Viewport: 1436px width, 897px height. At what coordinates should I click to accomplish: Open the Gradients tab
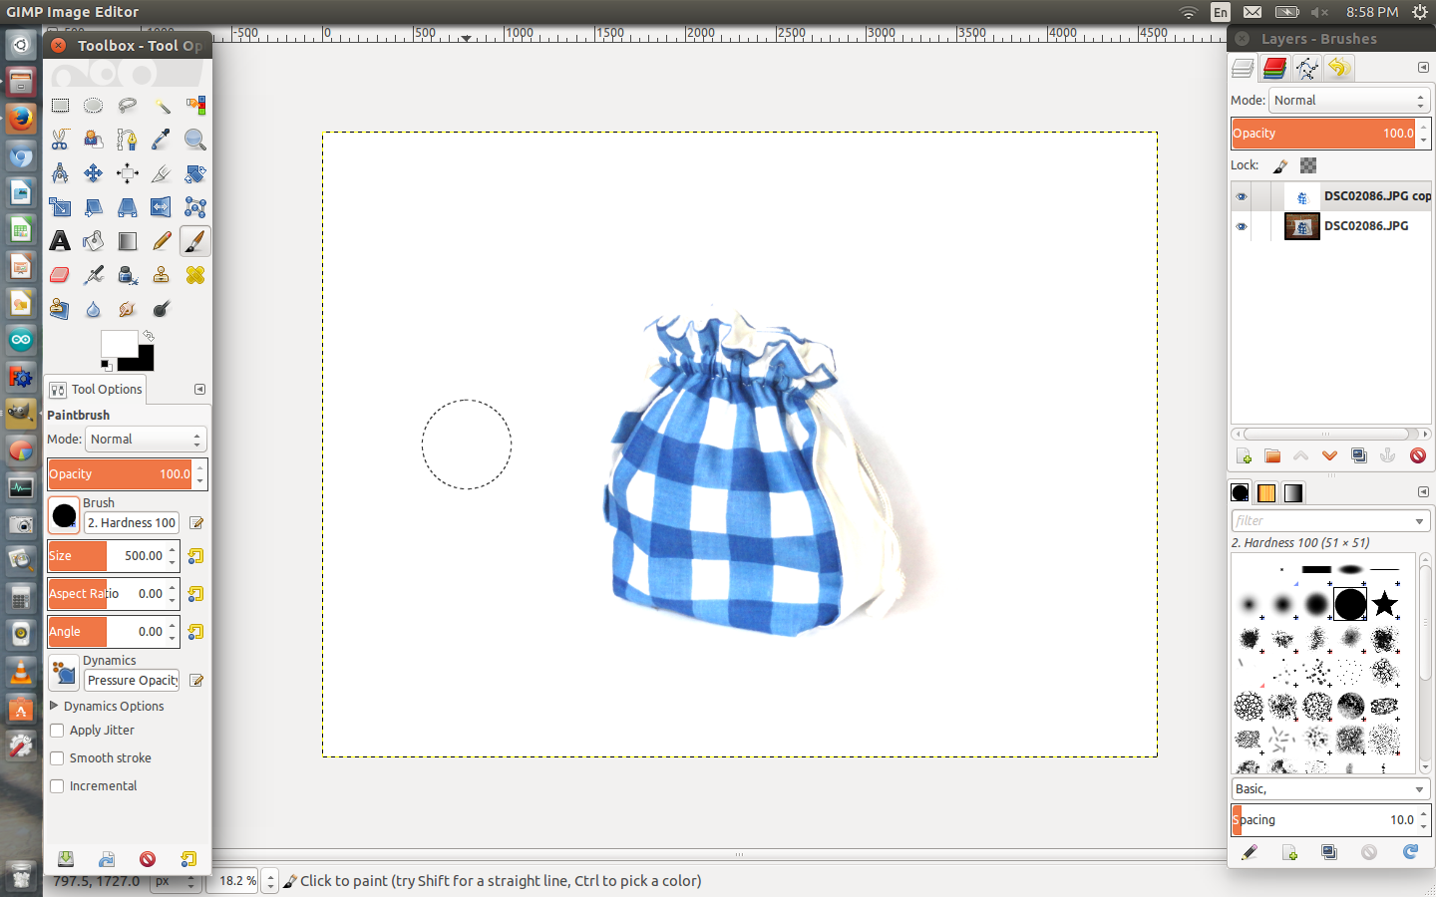coord(1292,492)
